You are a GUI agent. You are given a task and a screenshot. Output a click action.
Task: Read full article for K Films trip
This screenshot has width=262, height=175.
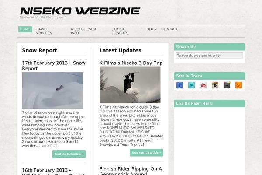[146, 153]
